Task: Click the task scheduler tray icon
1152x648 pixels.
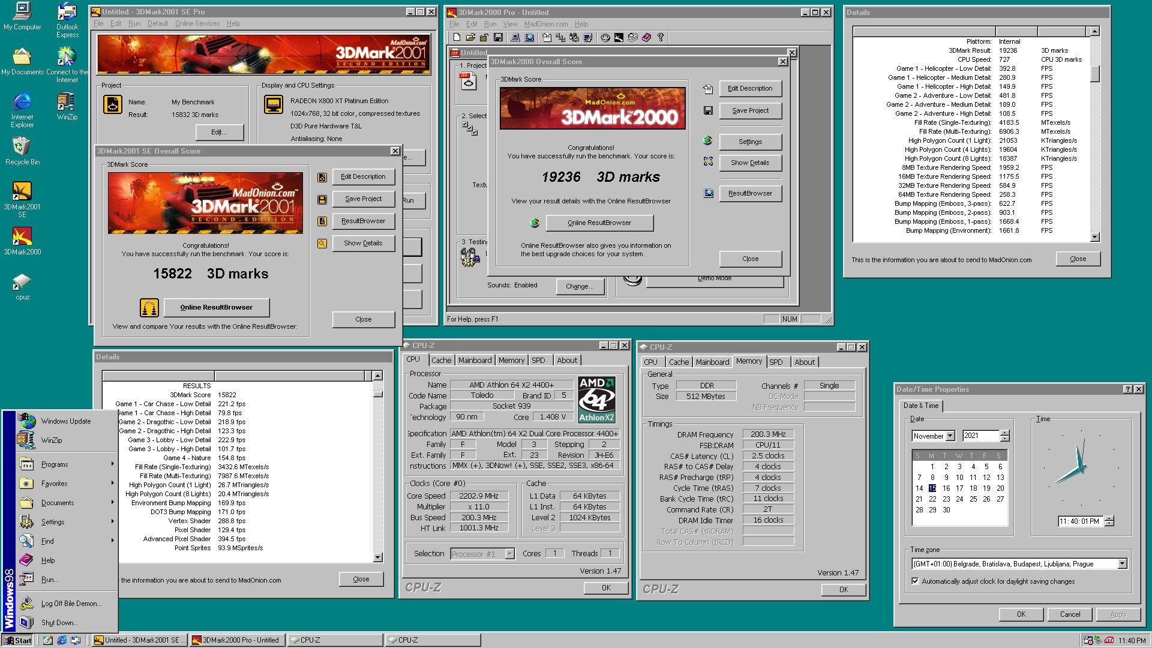Action: (x=1088, y=640)
